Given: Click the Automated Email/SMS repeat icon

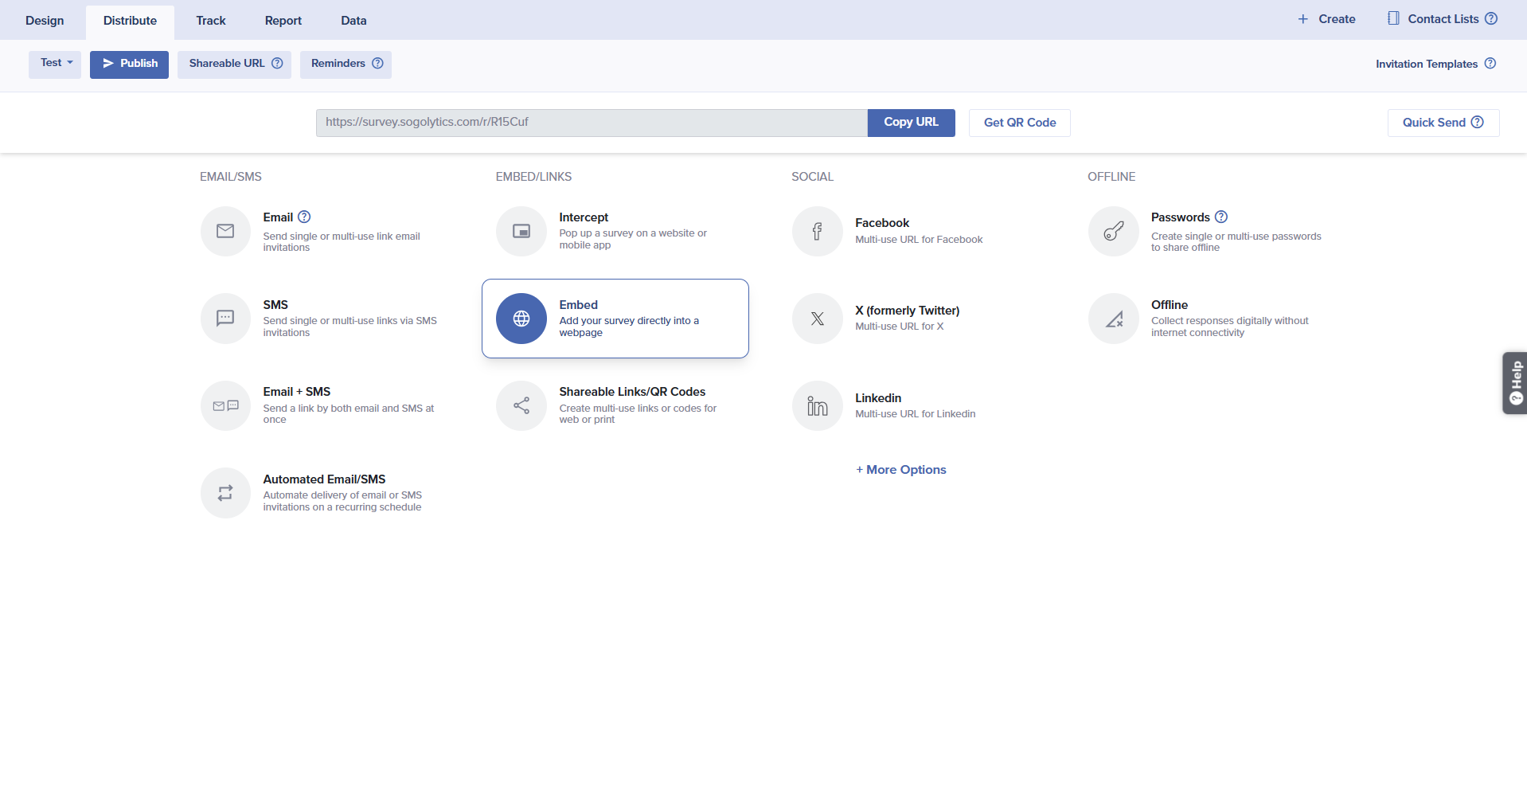Looking at the screenshot, I should tap(225, 493).
